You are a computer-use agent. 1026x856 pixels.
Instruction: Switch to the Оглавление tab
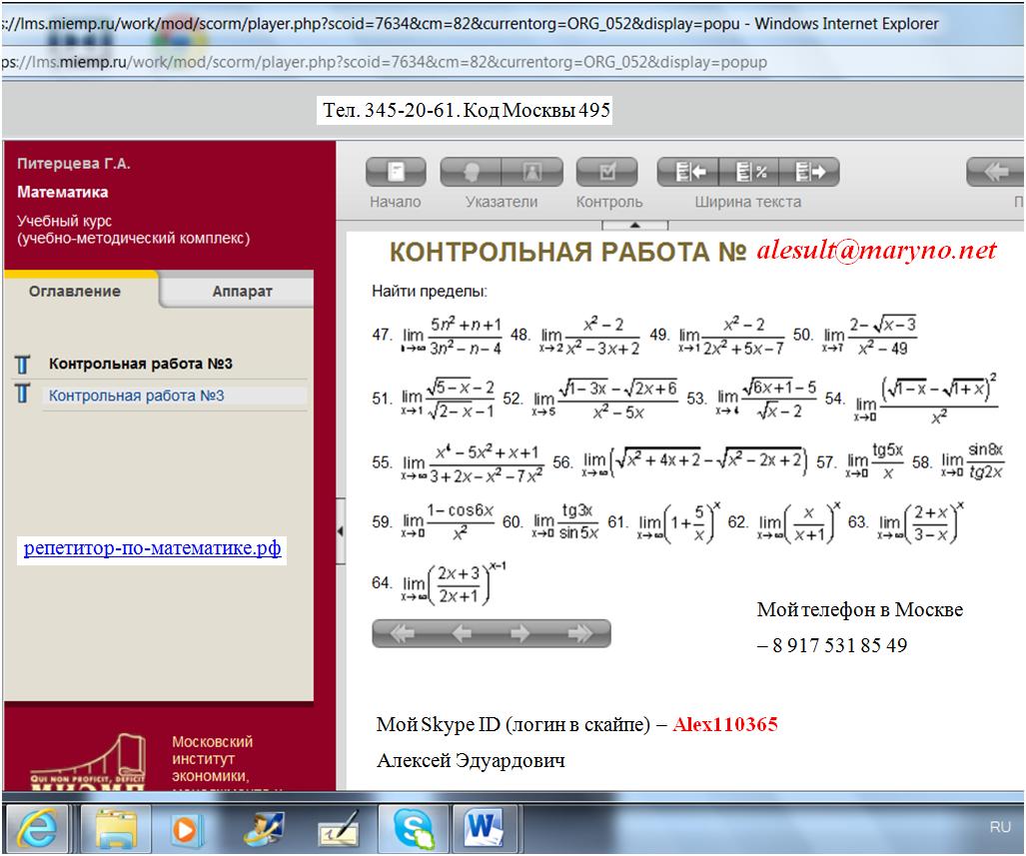(75, 292)
